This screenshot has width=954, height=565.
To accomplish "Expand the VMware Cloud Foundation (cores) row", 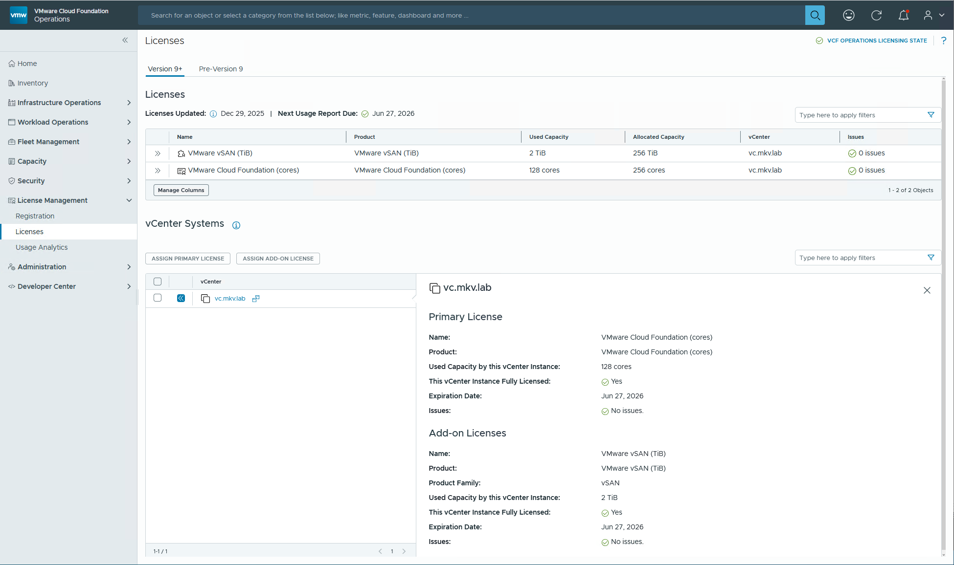I will click(158, 171).
